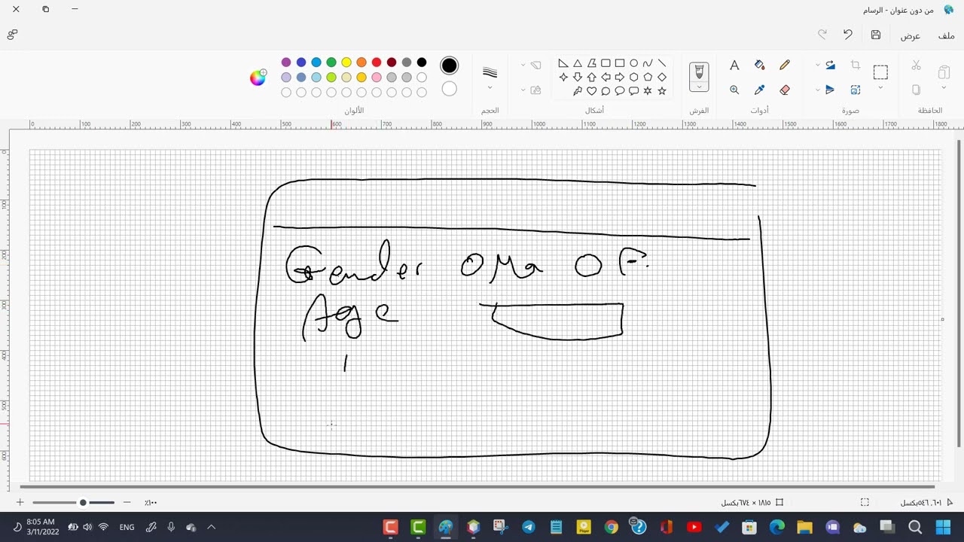The image size is (964, 542).
Task: Click the Rotate image icon
Action: pos(830,65)
